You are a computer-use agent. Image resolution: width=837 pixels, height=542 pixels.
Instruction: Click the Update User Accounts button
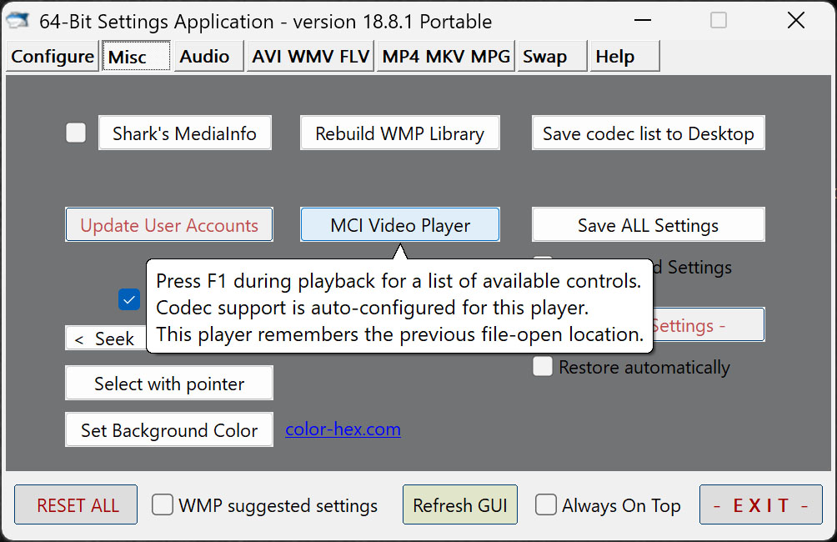pos(169,225)
